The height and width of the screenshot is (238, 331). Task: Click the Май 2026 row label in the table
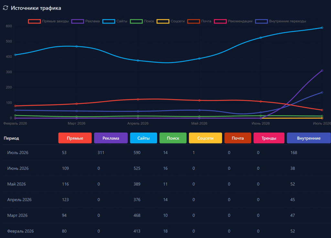pyautogui.click(x=16, y=184)
